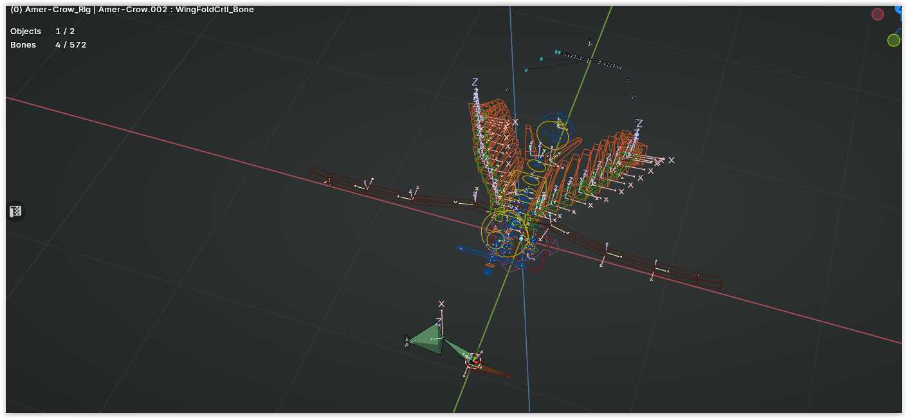Image resolution: width=907 pixels, height=418 pixels.
Task: Click the pink X label above green bone
Action: click(441, 304)
